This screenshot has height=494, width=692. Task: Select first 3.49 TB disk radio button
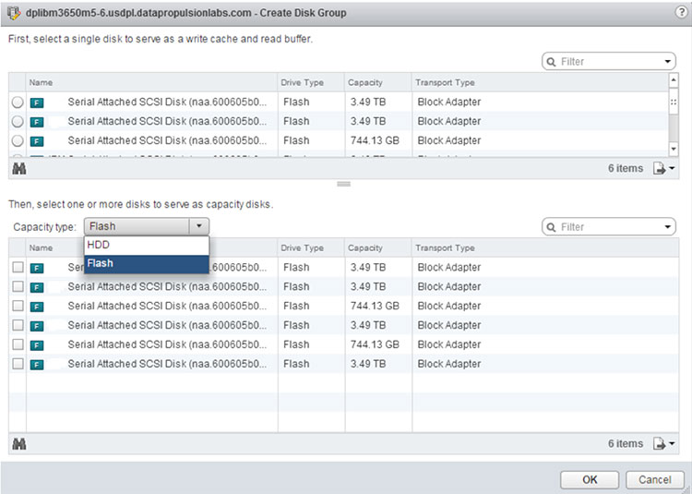(x=18, y=102)
